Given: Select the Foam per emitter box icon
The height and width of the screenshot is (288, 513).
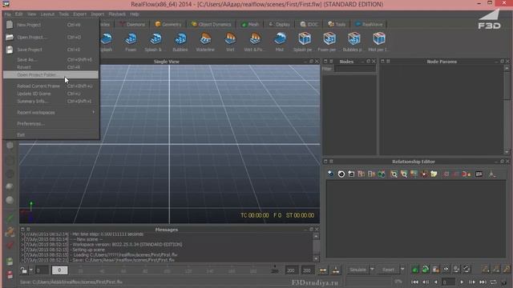Looking at the screenshot, I should click(329, 39).
